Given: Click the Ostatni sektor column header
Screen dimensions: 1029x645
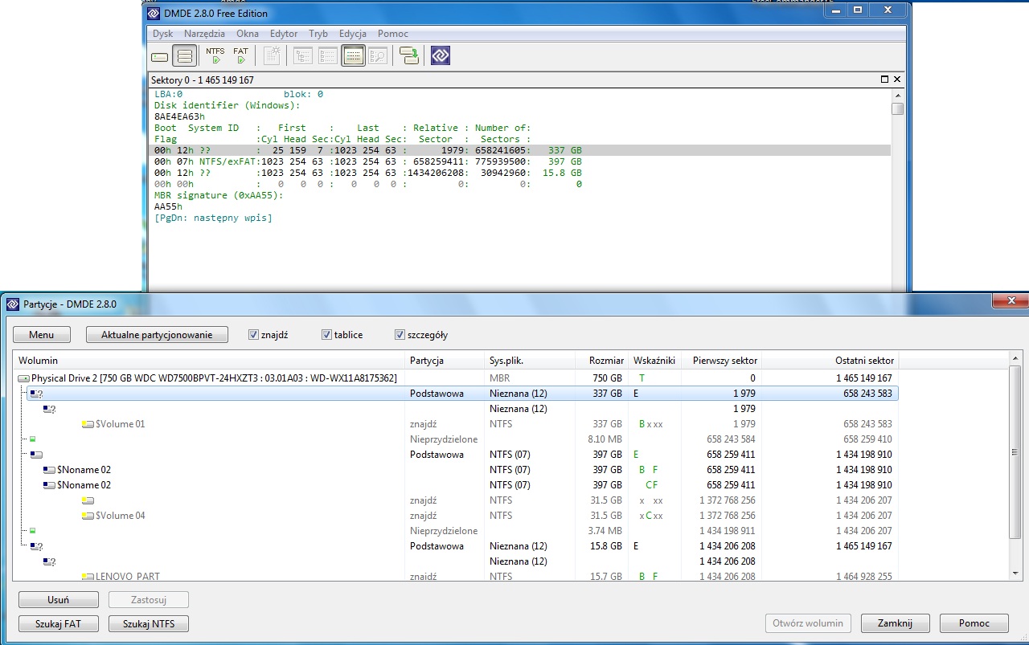Looking at the screenshot, I should coord(830,361).
